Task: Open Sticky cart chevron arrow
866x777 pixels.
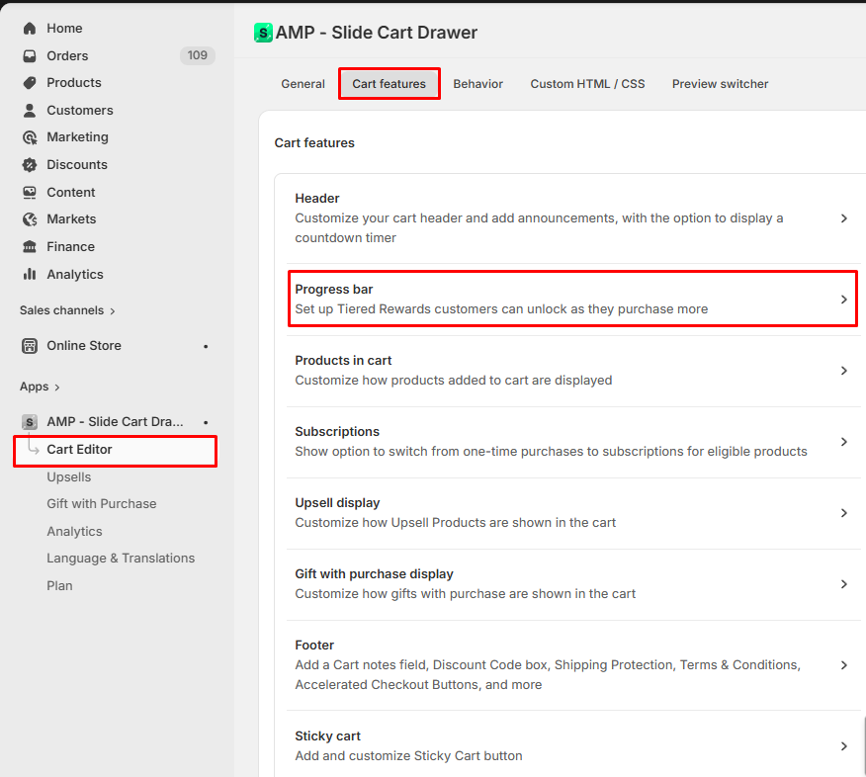Action: tap(843, 746)
